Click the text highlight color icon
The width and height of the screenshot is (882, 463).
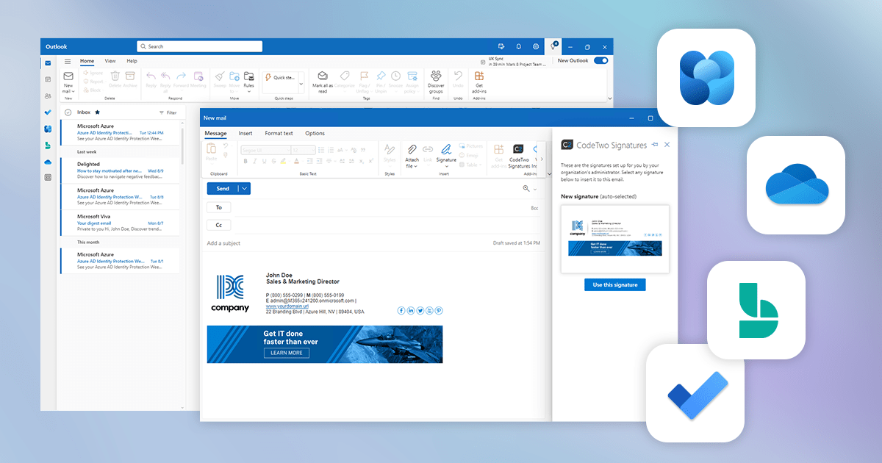click(283, 161)
